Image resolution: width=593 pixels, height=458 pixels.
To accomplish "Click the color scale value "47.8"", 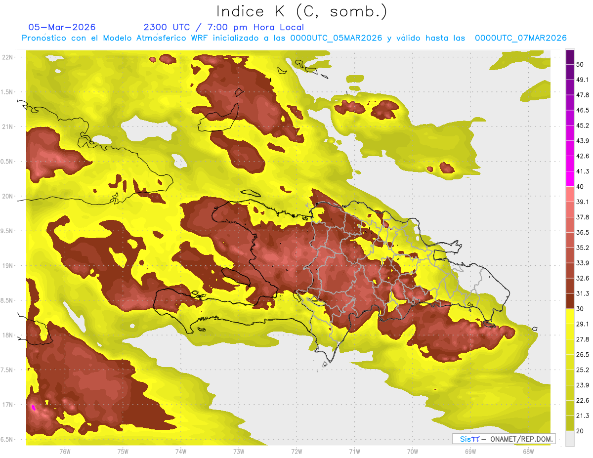I will (x=583, y=95).
